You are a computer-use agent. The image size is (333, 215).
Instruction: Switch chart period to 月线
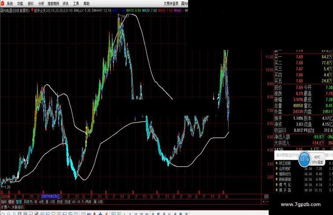59,202
